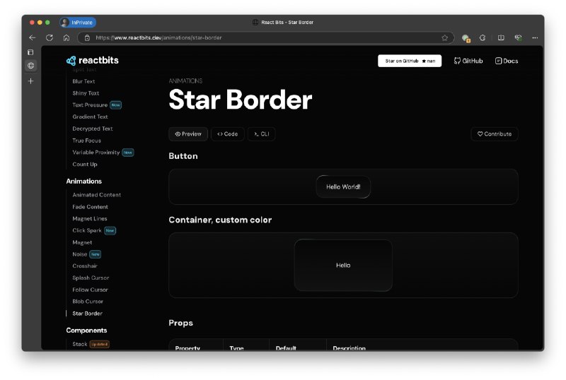Click the Animations section heading
The width and height of the screenshot is (566, 380).
[83, 182]
